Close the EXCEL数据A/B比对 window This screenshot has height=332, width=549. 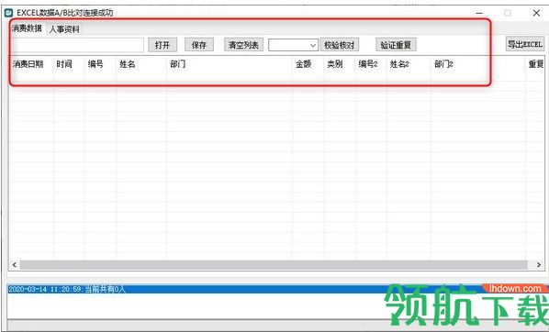click(536, 13)
